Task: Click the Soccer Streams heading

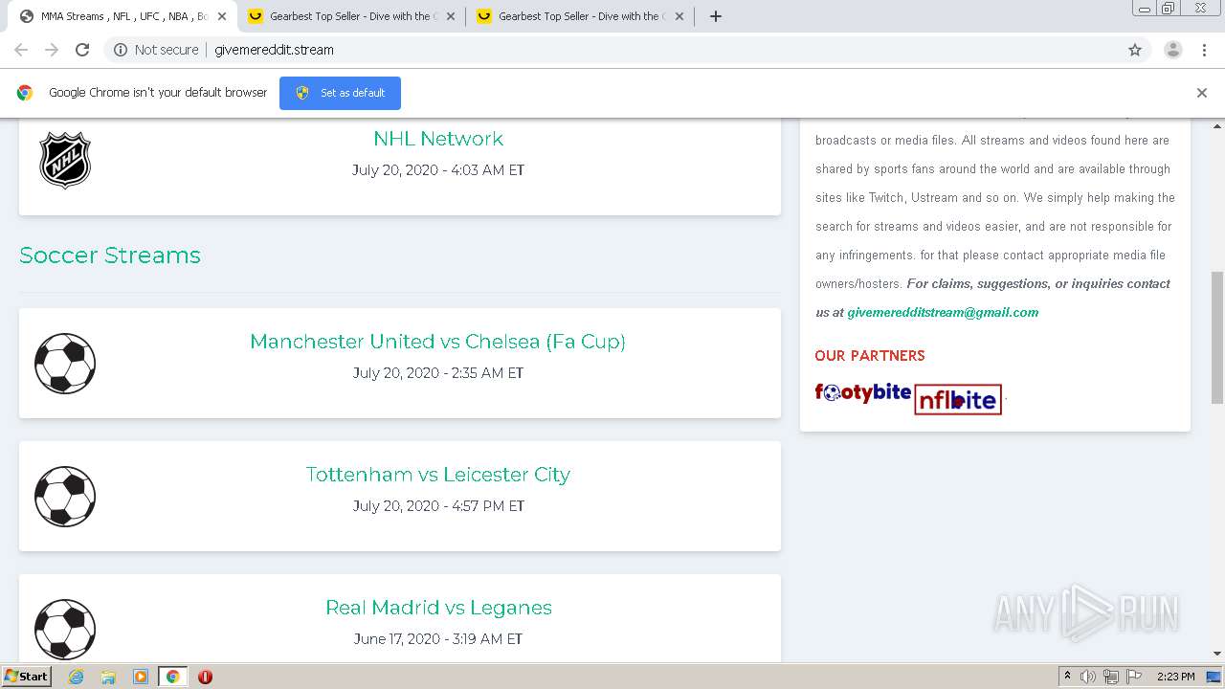Action: click(x=110, y=256)
